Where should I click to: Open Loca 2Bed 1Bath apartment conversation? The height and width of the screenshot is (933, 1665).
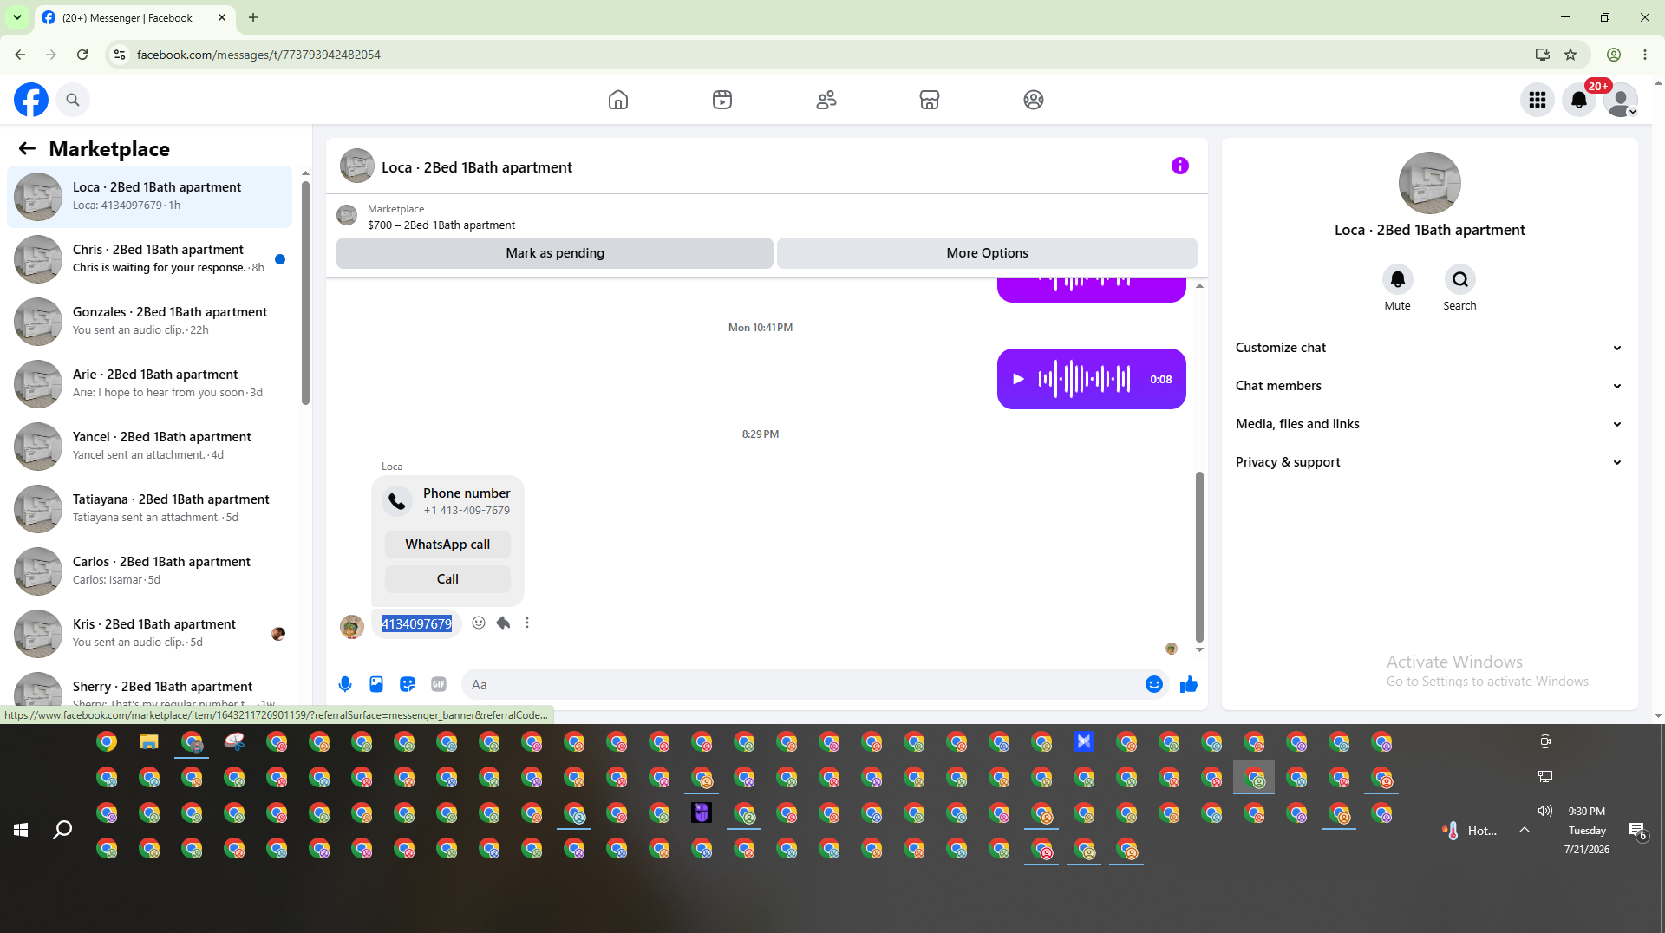click(150, 197)
